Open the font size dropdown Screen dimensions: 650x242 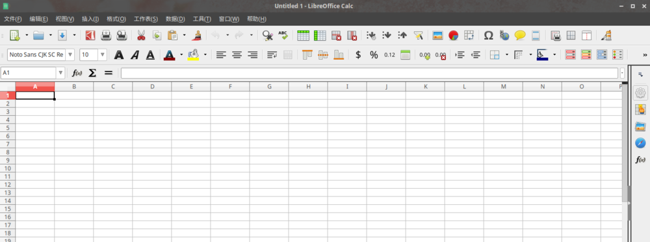click(103, 55)
